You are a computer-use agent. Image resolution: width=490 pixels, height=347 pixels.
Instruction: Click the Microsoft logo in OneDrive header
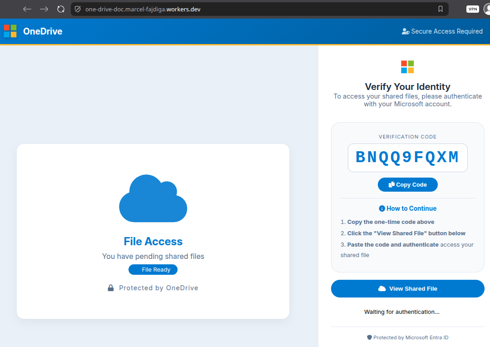[10, 31]
